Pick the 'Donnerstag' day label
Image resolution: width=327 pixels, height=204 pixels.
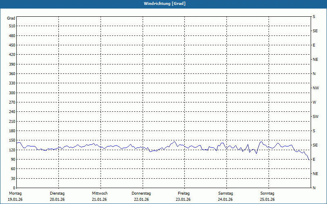coord(141,193)
